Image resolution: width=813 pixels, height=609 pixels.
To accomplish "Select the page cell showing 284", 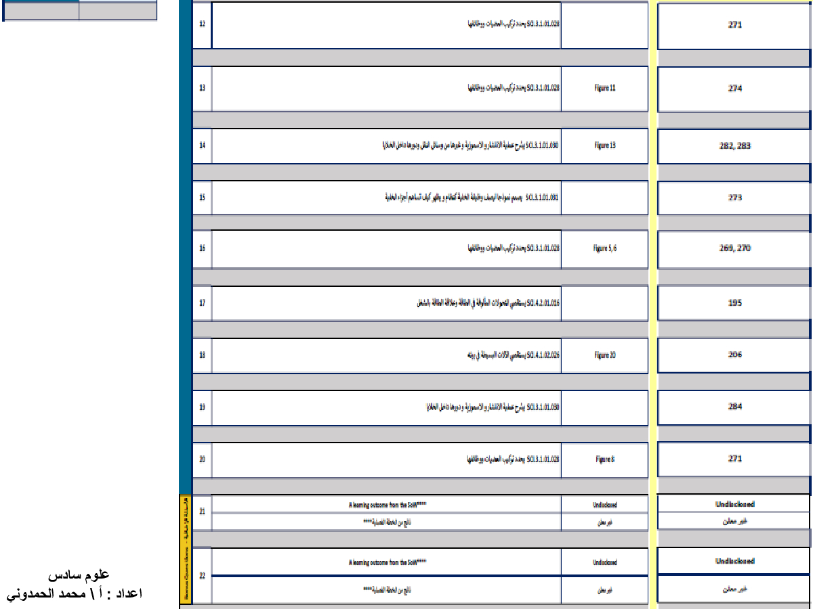I will tap(735, 407).
